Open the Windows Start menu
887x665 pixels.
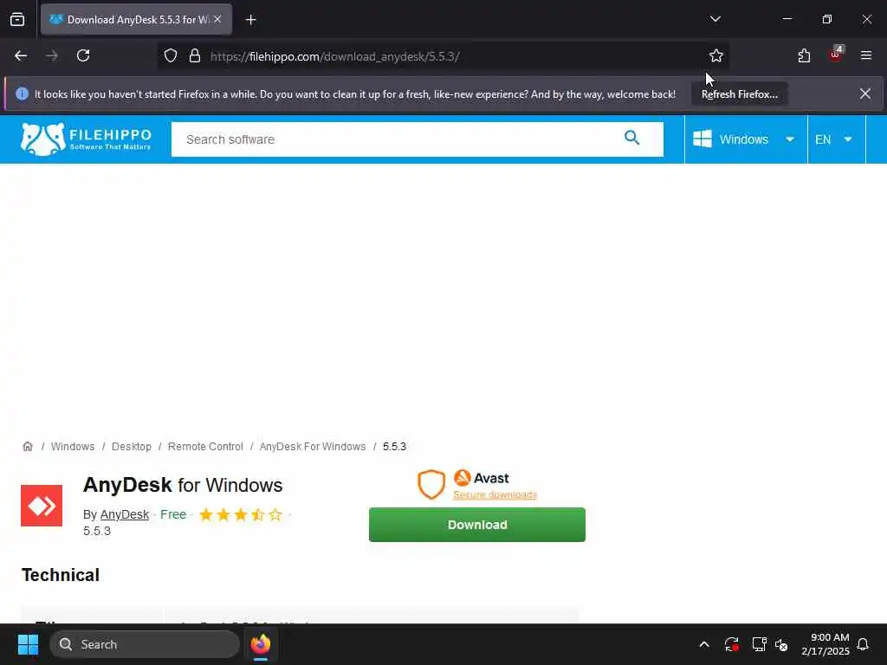(28, 644)
